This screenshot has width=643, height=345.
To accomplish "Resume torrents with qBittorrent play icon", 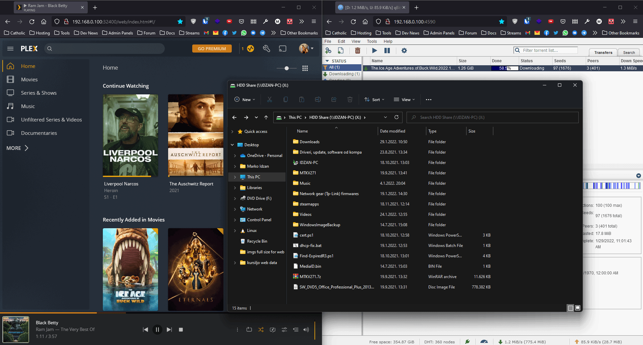I will tap(374, 51).
